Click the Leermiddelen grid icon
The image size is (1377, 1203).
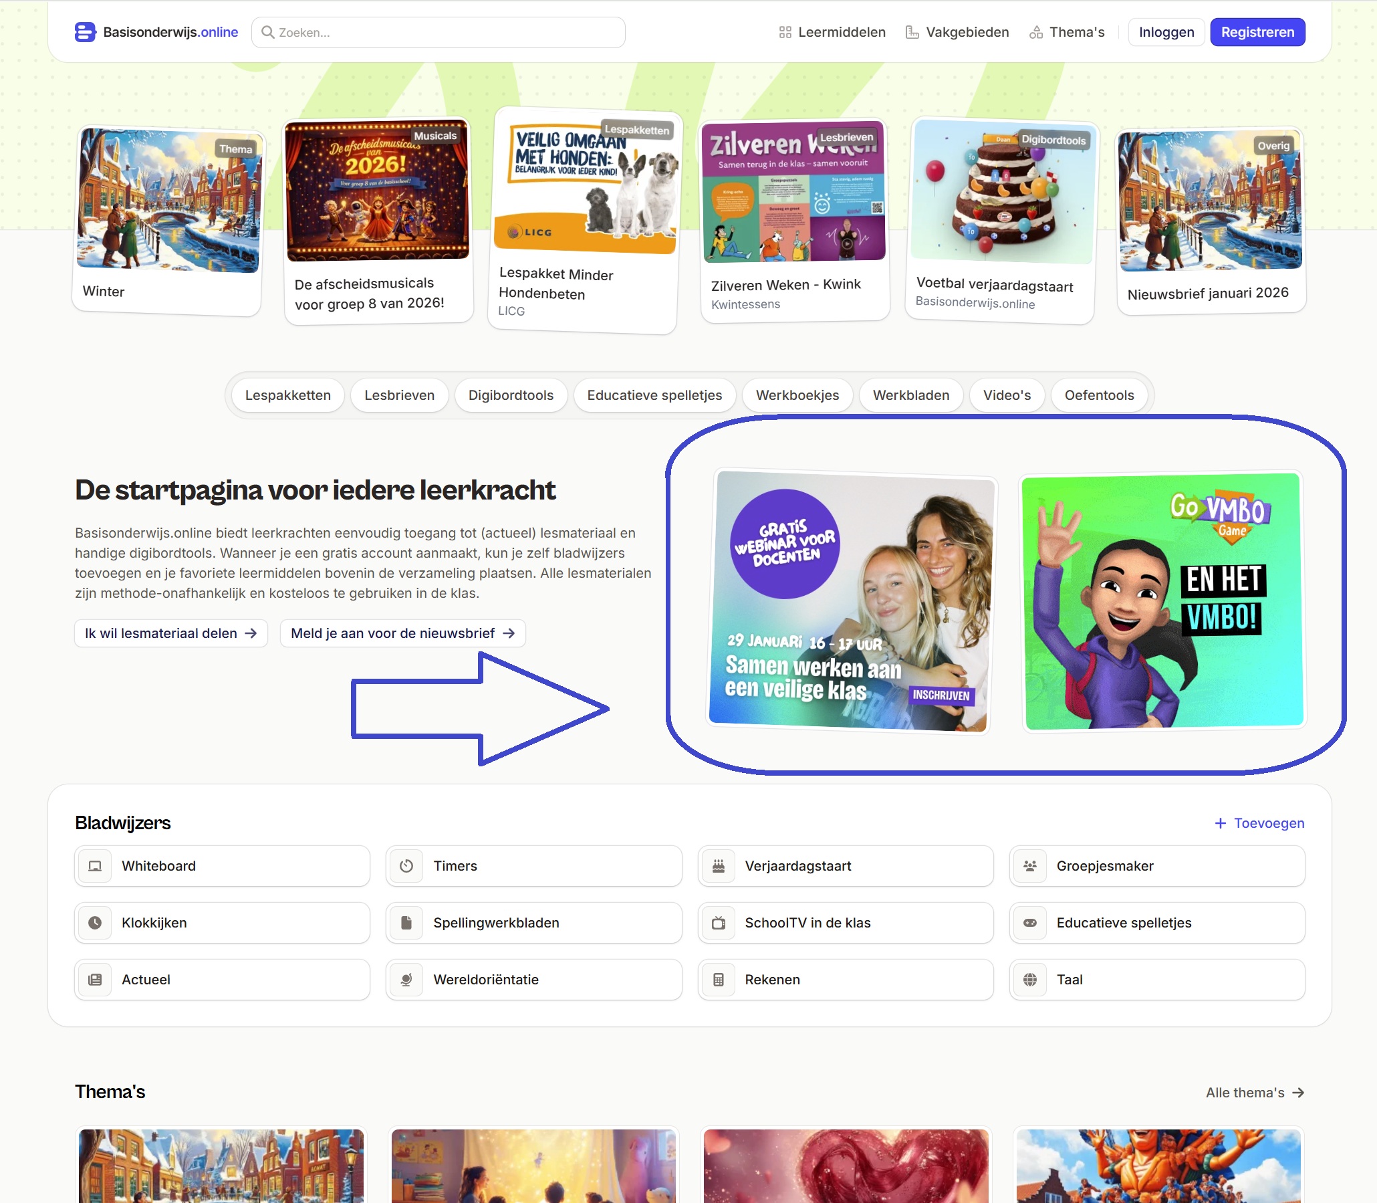(x=785, y=32)
